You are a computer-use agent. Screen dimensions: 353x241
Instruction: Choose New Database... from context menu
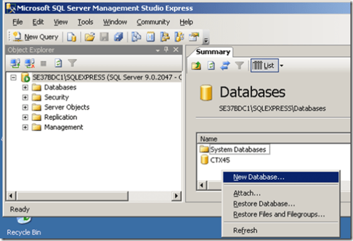(281, 177)
